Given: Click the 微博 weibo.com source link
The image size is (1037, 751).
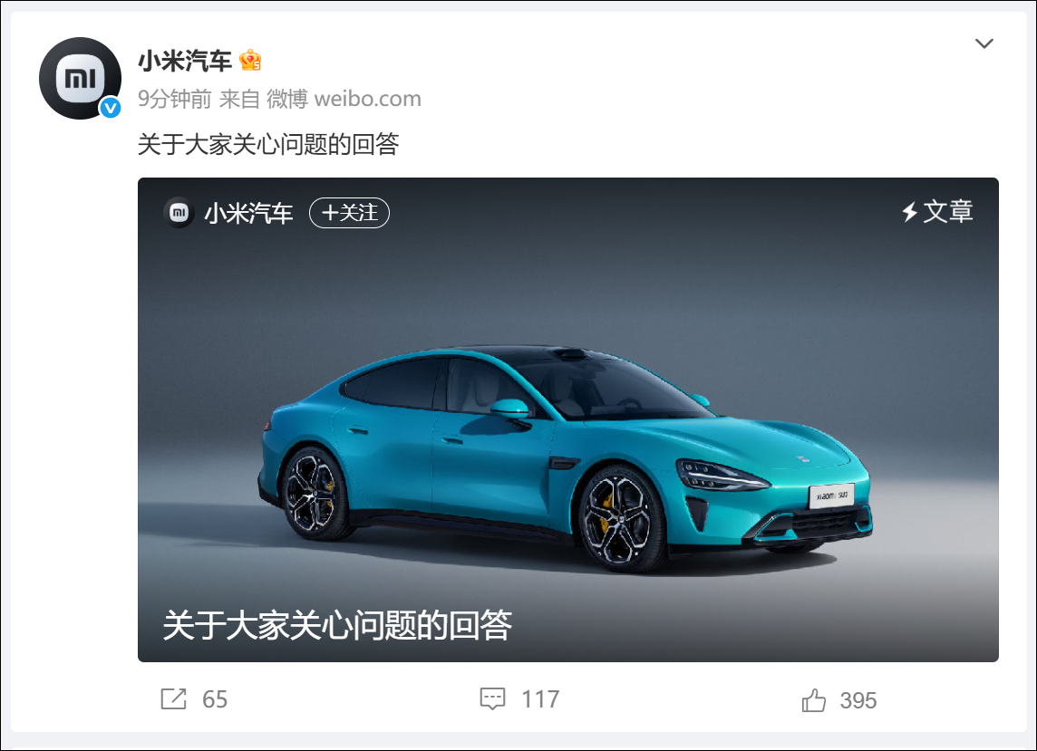Looking at the screenshot, I should 344,99.
